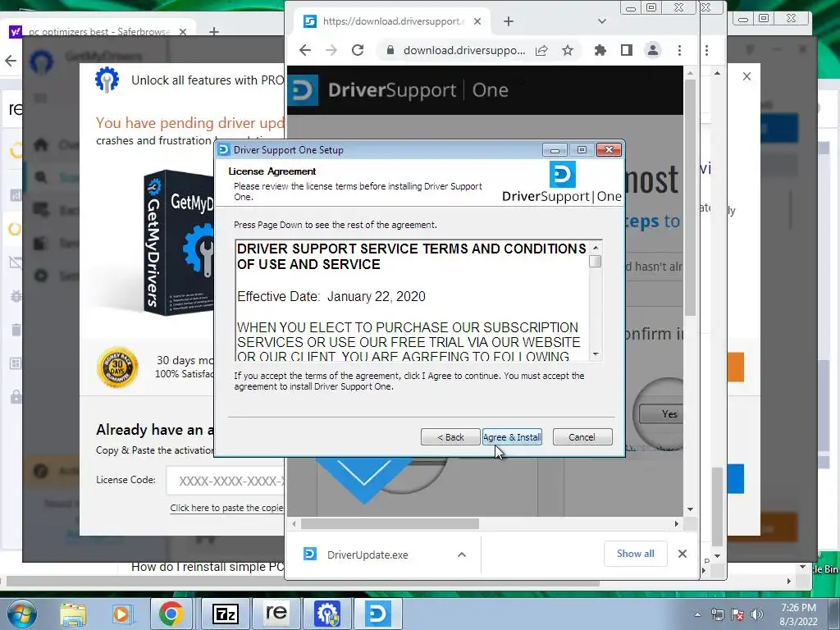
Task: Click Show all downloads in Chrome
Action: click(636, 554)
